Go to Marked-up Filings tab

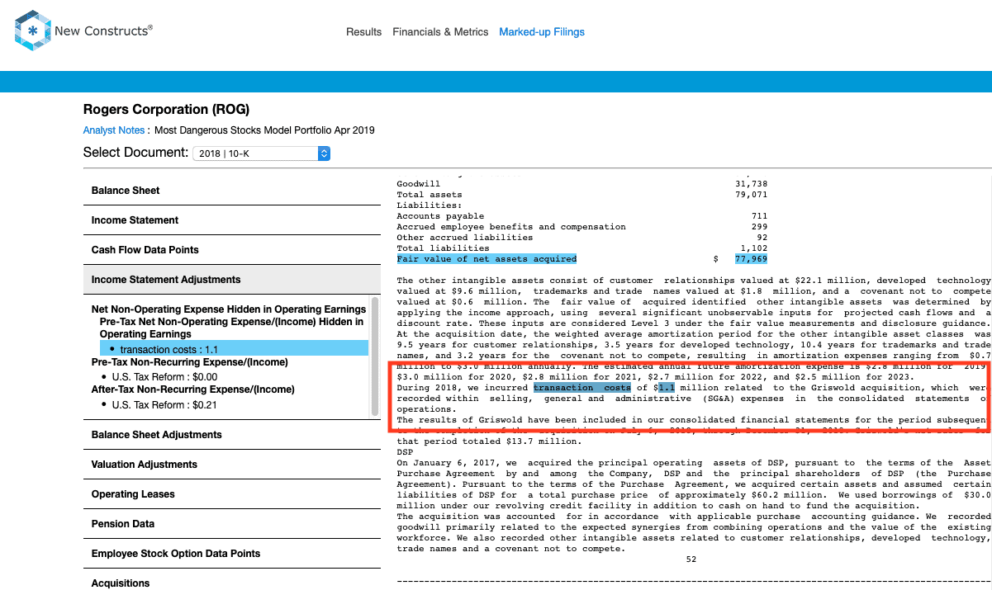pyautogui.click(x=542, y=32)
